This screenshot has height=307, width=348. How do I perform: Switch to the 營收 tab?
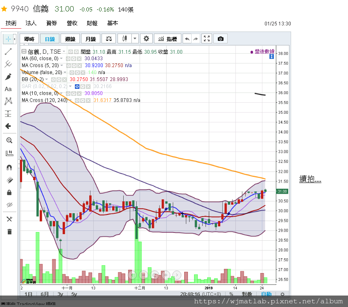[72, 23]
